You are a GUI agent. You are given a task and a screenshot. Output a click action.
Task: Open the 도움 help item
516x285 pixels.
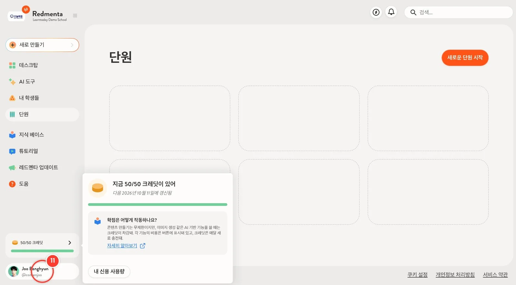42,184
